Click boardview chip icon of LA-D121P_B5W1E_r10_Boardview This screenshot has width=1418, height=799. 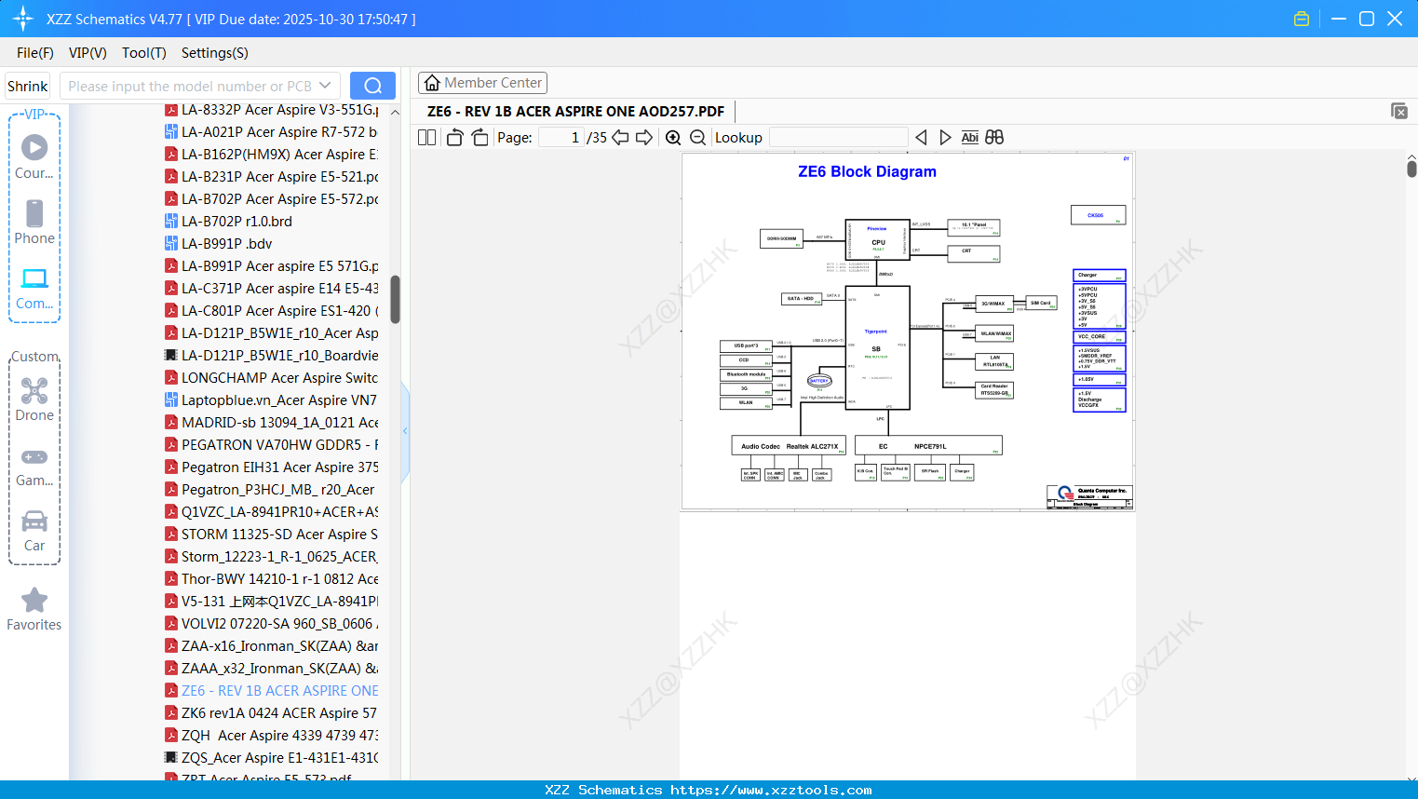(171, 356)
